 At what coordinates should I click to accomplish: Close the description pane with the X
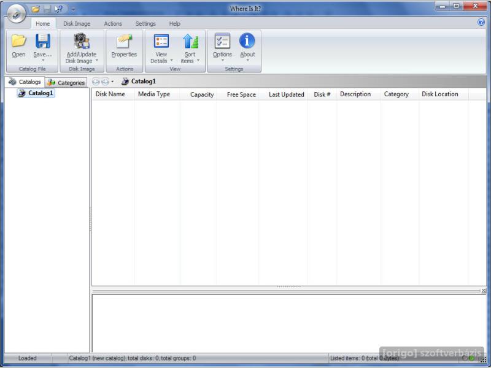484,291
